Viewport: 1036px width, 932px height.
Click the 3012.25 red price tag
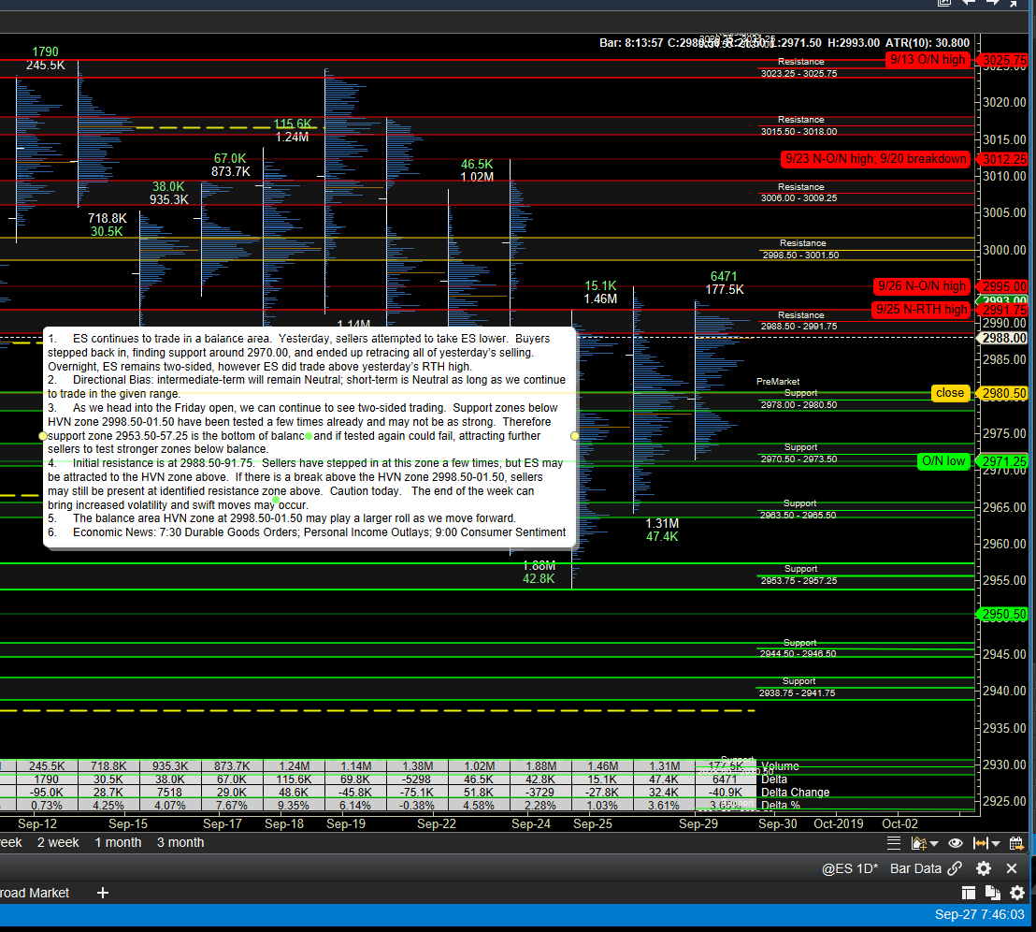[1004, 159]
